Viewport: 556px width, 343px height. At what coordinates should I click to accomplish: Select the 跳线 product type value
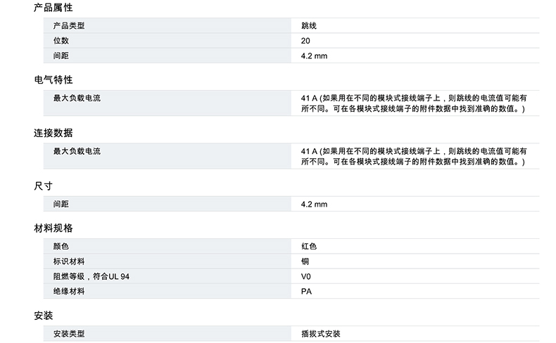point(309,26)
